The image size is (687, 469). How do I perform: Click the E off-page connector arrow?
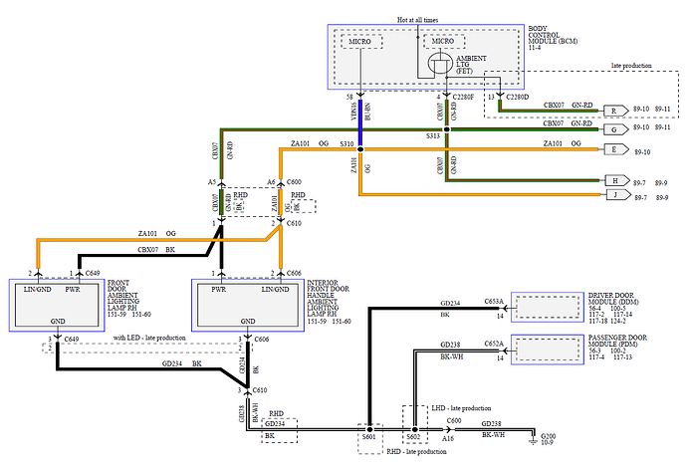[x=616, y=149]
